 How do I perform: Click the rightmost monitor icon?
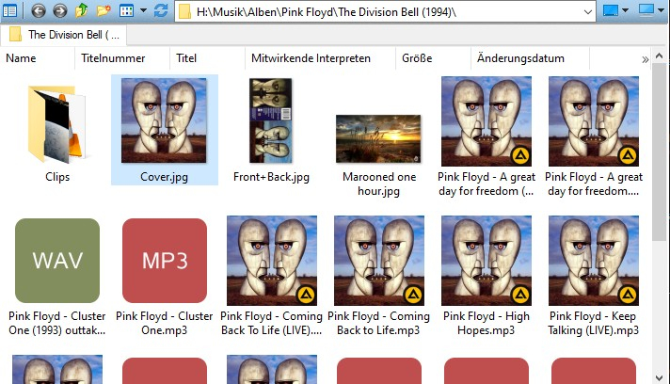(x=646, y=10)
